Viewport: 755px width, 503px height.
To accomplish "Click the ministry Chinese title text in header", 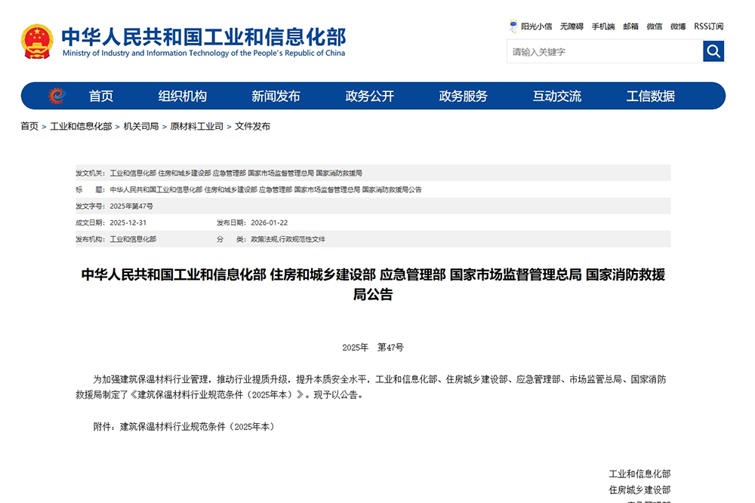I will coord(204,37).
